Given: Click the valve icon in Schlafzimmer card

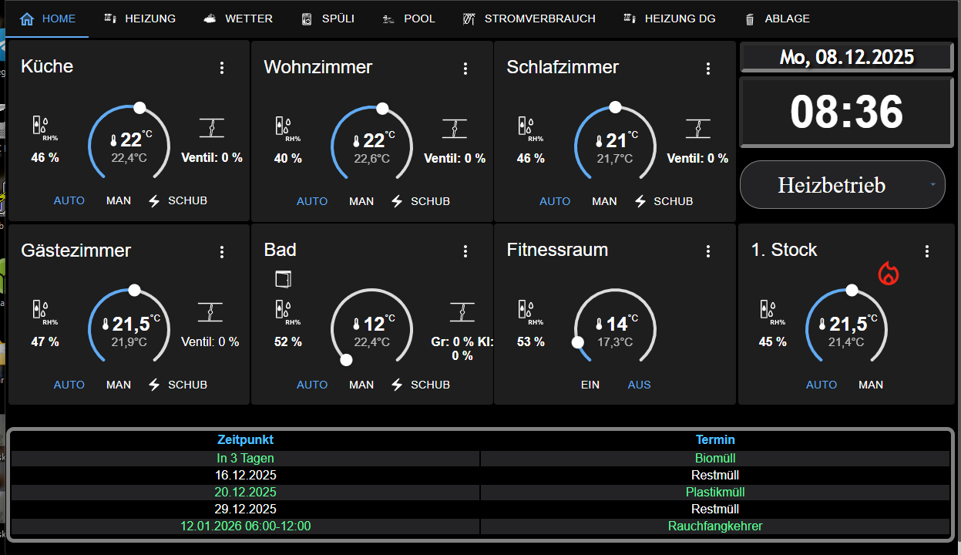Looking at the screenshot, I should [697, 128].
